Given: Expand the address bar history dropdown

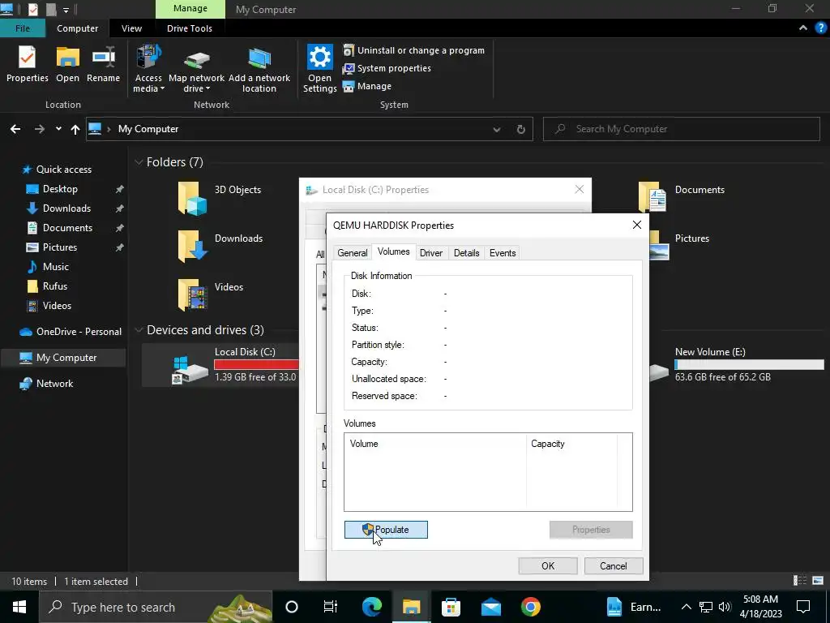Looking at the screenshot, I should pos(497,129).
